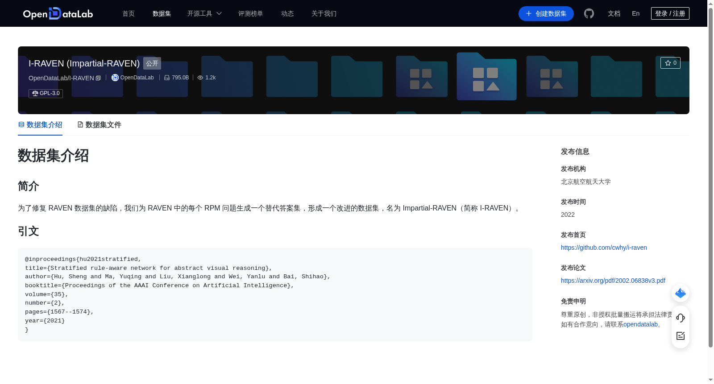
Task: Click the file size 795.0B indicator
Action: [x=176, y=78]
